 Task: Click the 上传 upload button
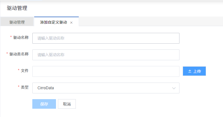pyautogui.click(x=194, y=71)
